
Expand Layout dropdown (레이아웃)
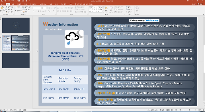tap(27, 7)
